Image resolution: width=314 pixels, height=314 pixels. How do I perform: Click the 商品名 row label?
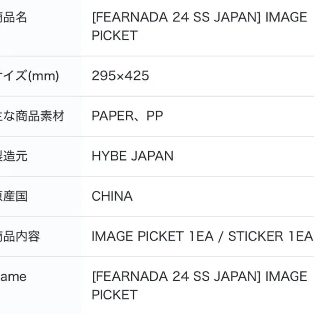pos(14,17)
